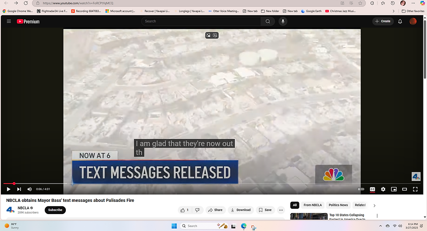Dislike the video with thumbs down
The image size is (427, 231).
point(198,210)
